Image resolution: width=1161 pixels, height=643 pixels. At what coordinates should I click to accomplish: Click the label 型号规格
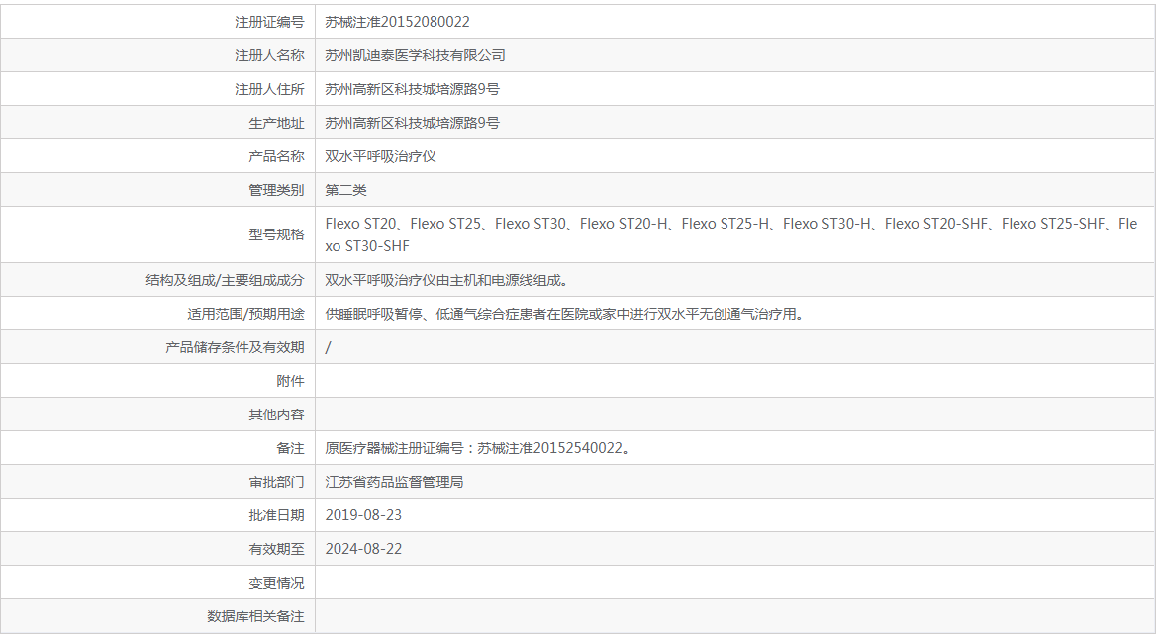tap(276, 234)
